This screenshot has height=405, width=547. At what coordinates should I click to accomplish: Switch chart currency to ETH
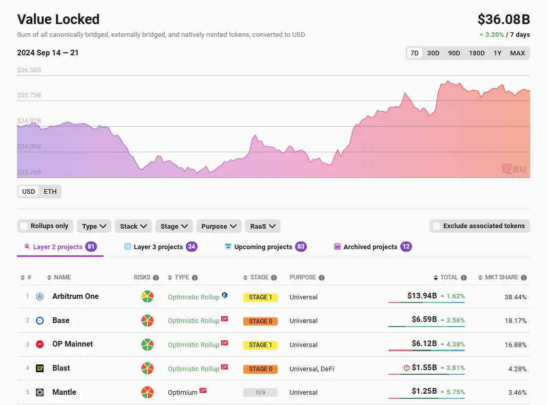tap(50, 192)
